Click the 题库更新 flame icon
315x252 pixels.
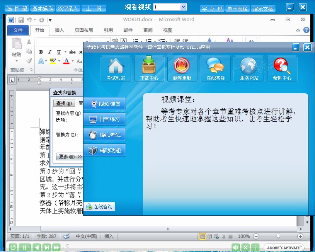[182, 69]
